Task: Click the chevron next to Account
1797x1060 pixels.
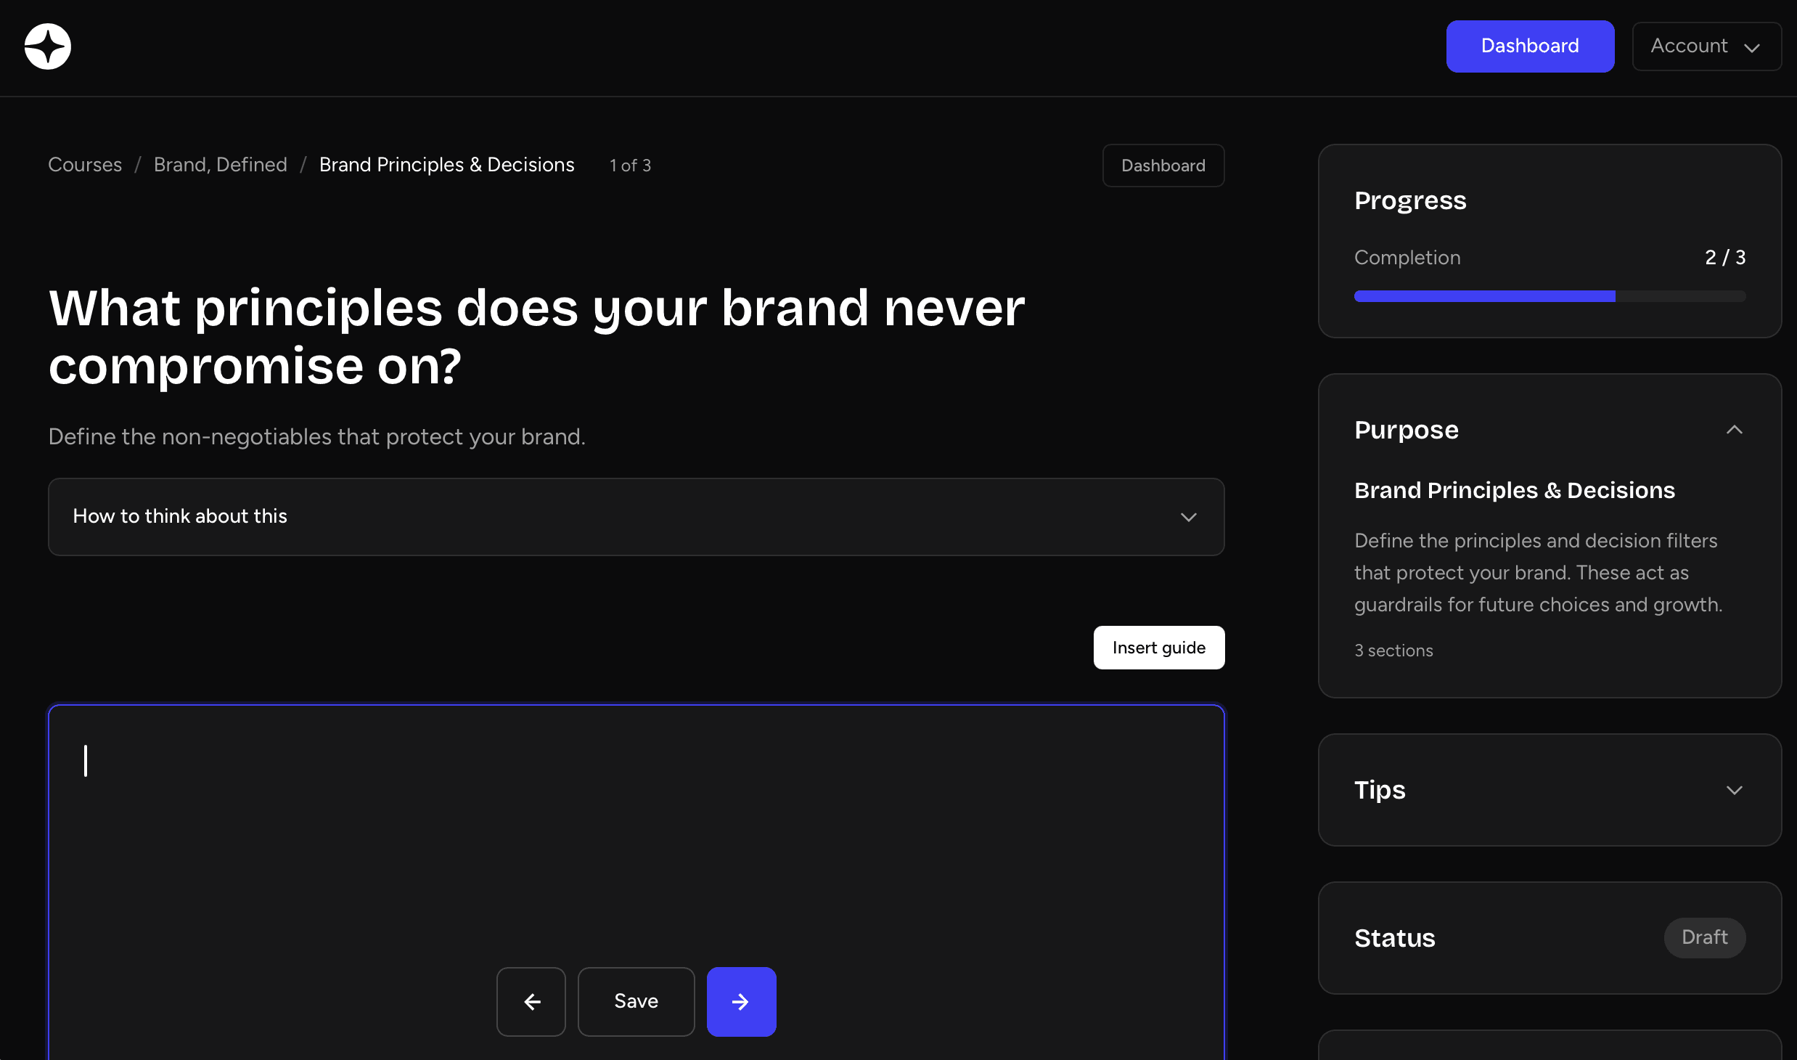Action: (x=1752, y=48)
